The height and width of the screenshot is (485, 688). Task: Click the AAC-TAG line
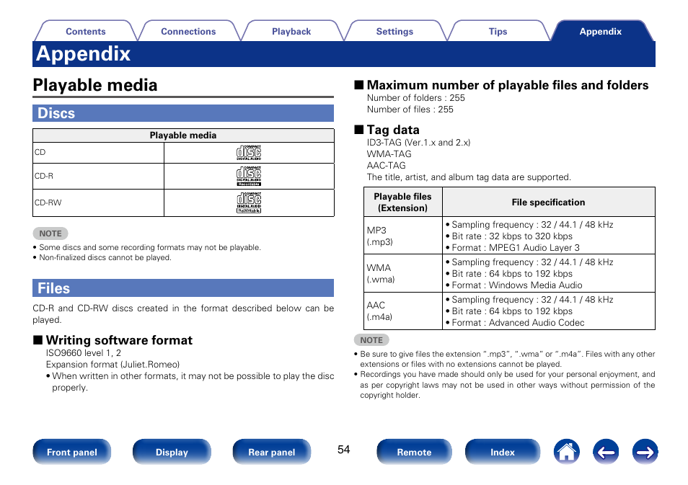(386, 165)
